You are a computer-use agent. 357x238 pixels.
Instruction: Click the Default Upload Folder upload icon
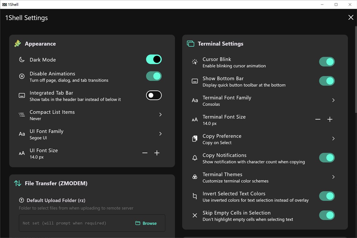pyautogui.click(x=22, y=200)
